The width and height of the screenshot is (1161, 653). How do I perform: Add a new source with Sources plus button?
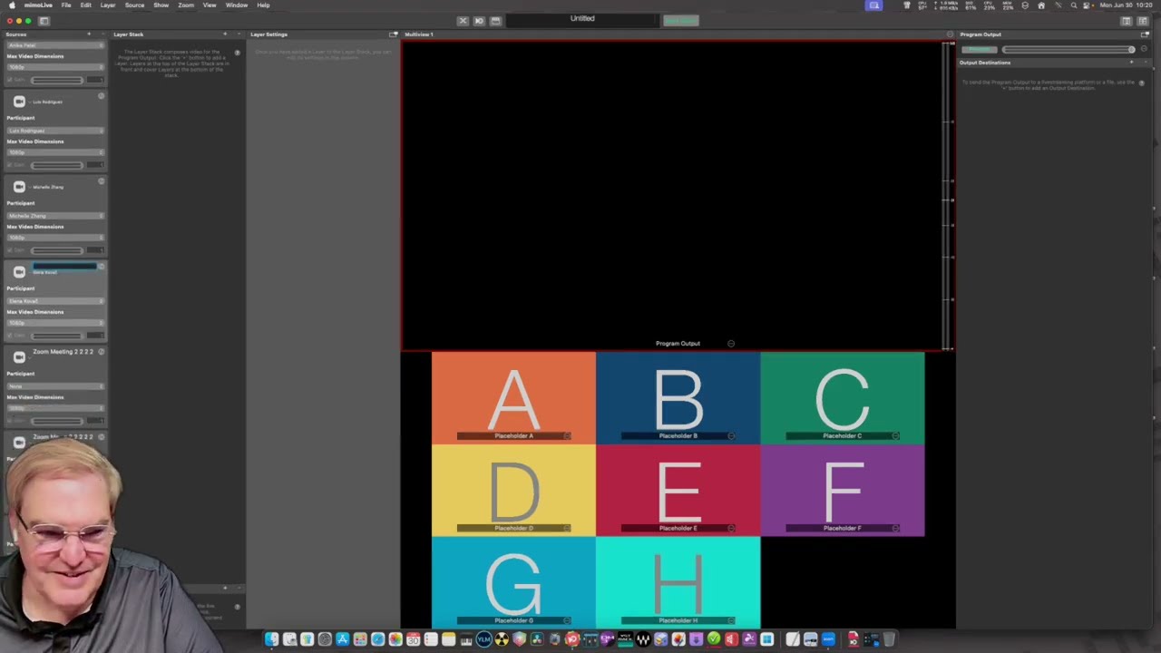coord(89,34)
